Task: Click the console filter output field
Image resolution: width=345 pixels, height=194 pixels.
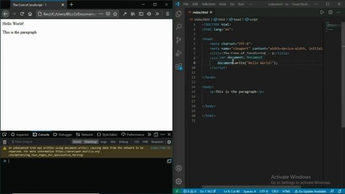Action: pyautogui.click(x=41, y=142)
